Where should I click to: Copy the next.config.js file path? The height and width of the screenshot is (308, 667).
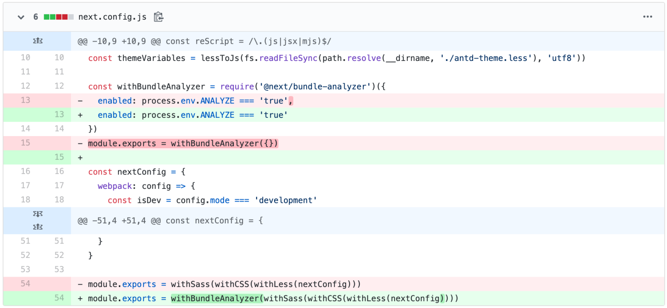(158, 17)
